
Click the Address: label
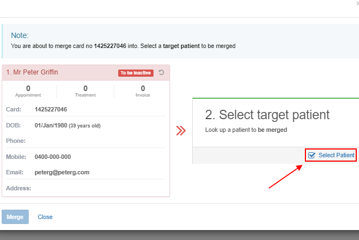19,188
